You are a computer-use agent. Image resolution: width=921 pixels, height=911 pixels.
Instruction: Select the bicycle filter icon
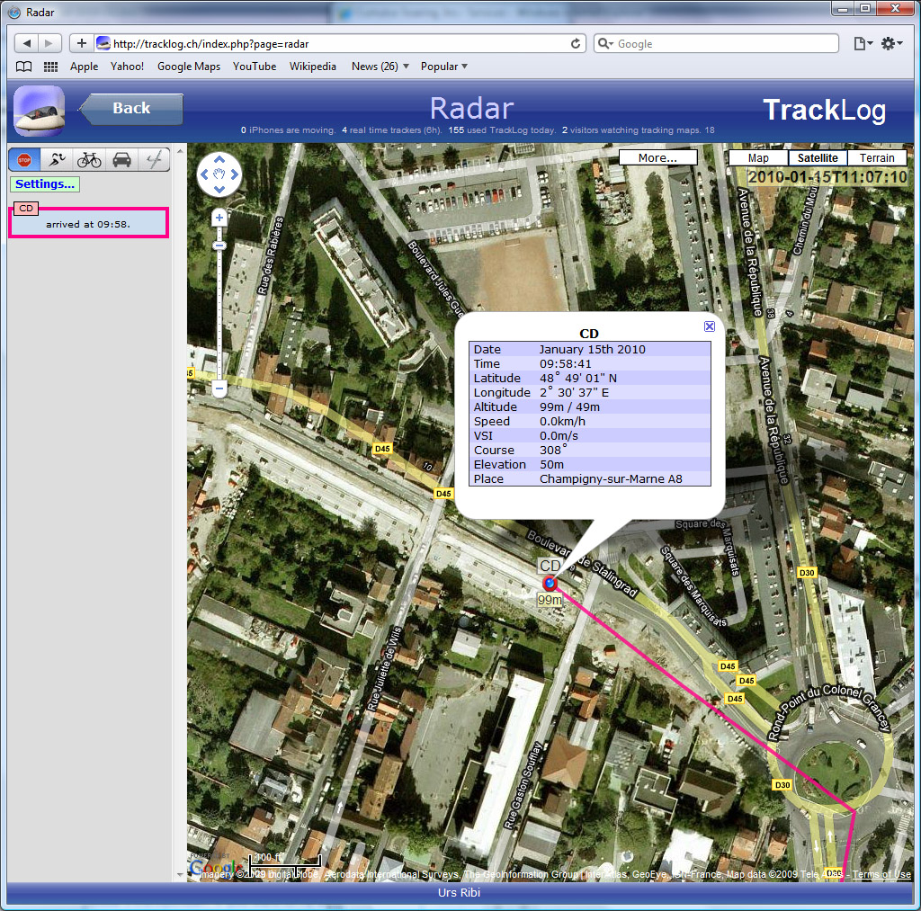point(89,160)
